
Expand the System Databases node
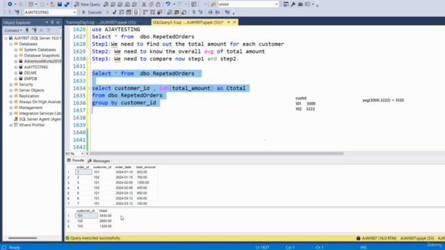point(16,49)
